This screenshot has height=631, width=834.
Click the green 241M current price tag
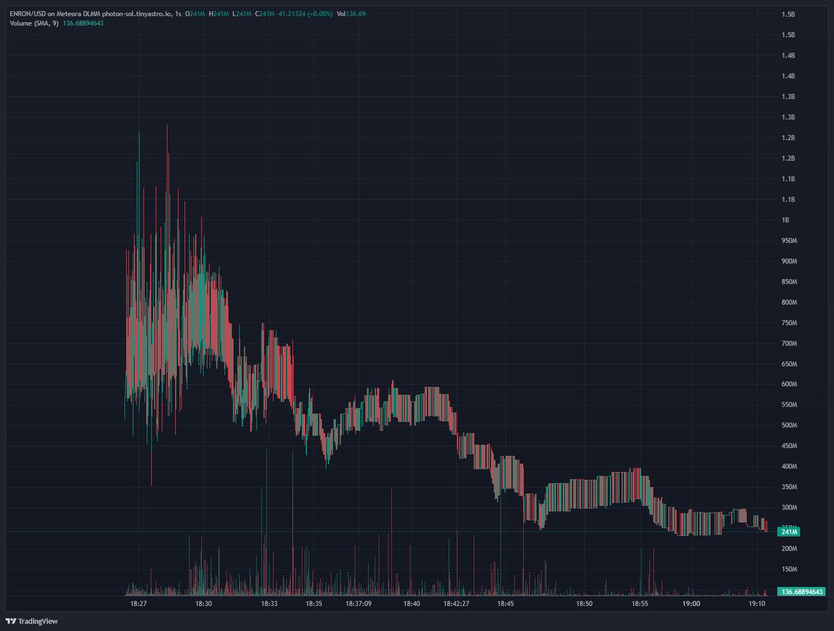click(790, 532)
